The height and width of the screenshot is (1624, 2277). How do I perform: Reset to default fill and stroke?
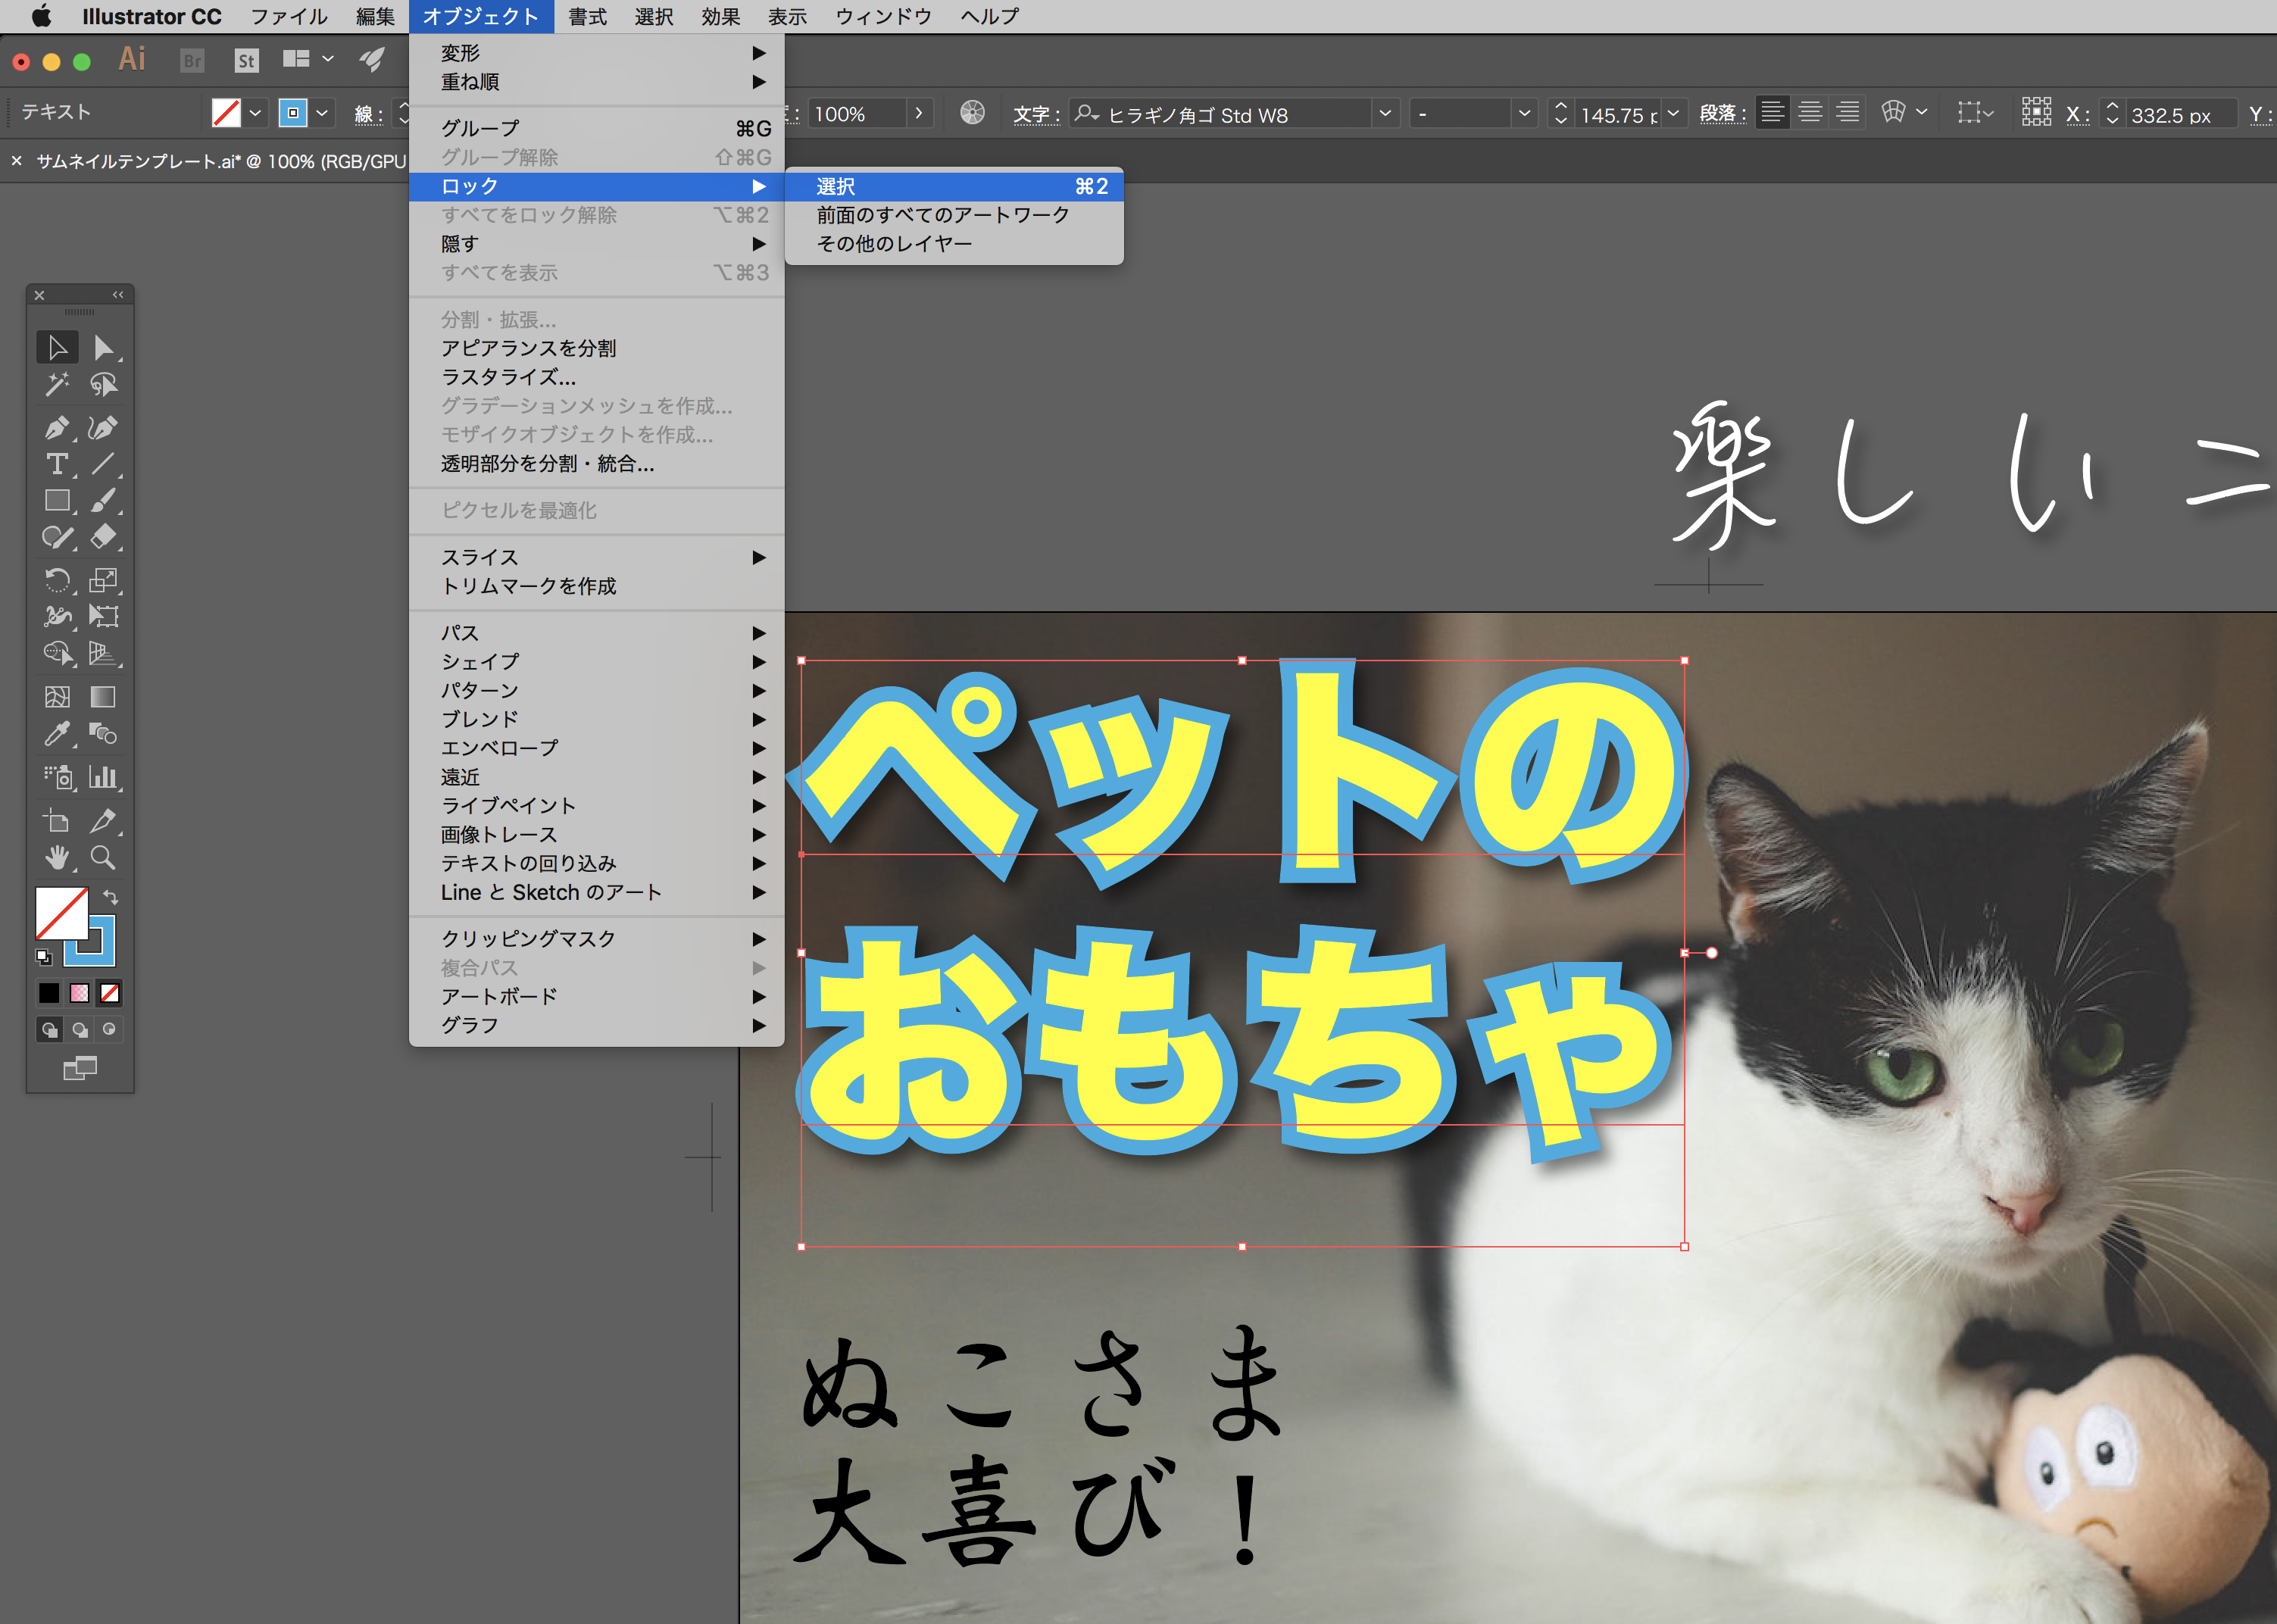point(43,957)
